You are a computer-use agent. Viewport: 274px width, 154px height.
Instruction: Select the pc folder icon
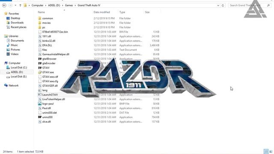tap(40, 27)
